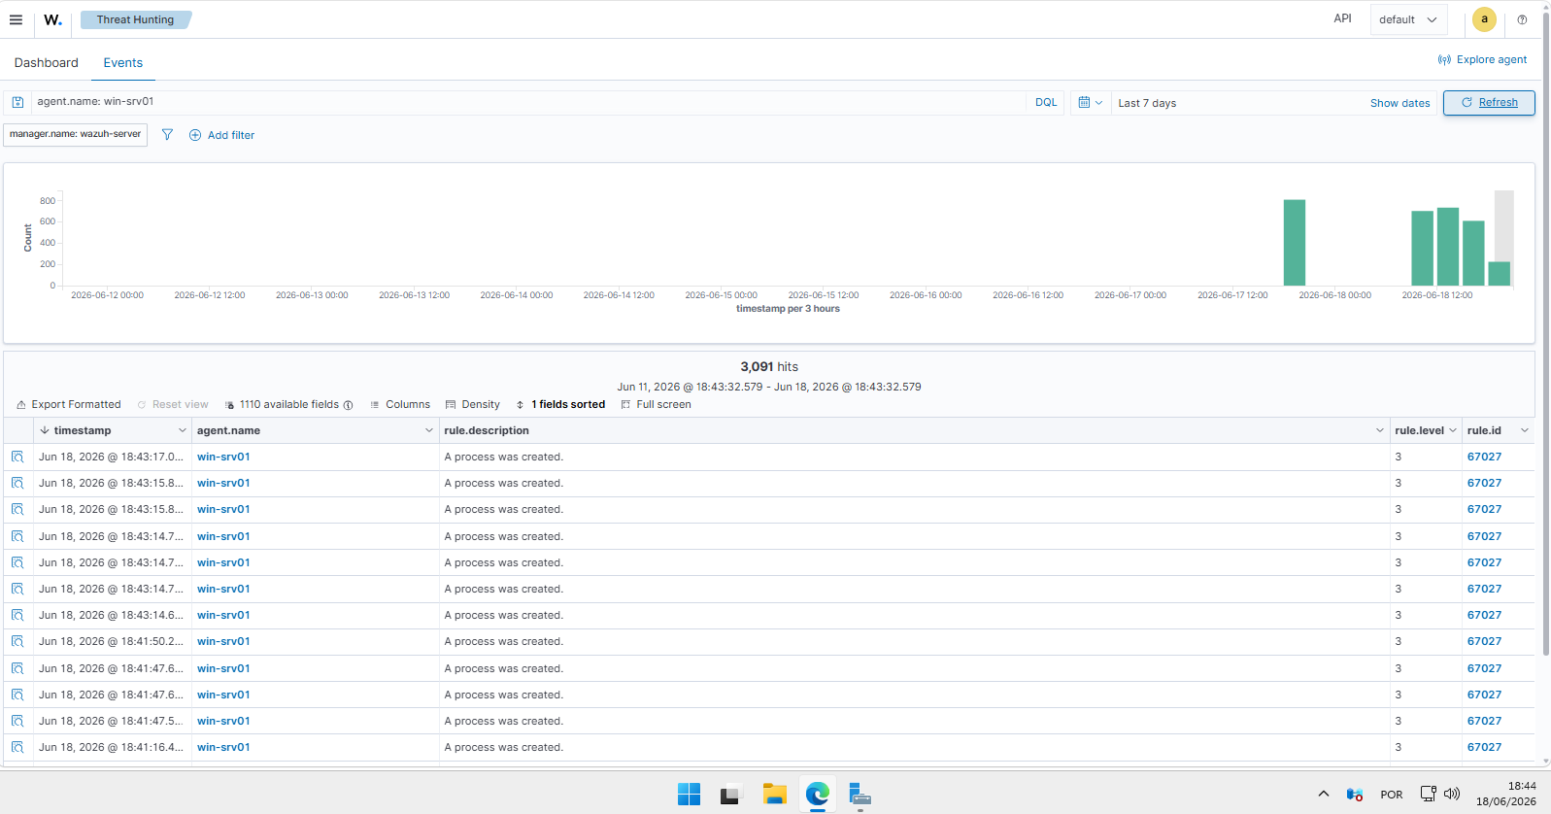Launch File Explorer from the taskbar
The height and width of the screenshot is (814, 1551).
[x=774, y=795]
